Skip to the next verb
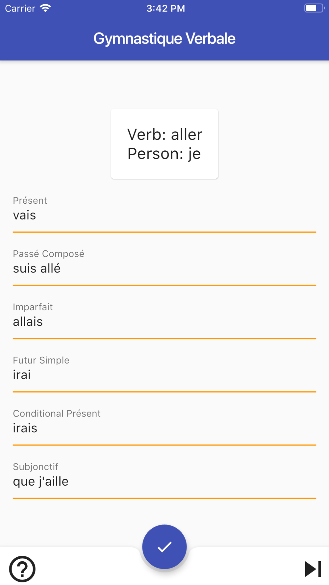Image resolution: width=329 pixels, height=585 pixels. click(313, 569)
